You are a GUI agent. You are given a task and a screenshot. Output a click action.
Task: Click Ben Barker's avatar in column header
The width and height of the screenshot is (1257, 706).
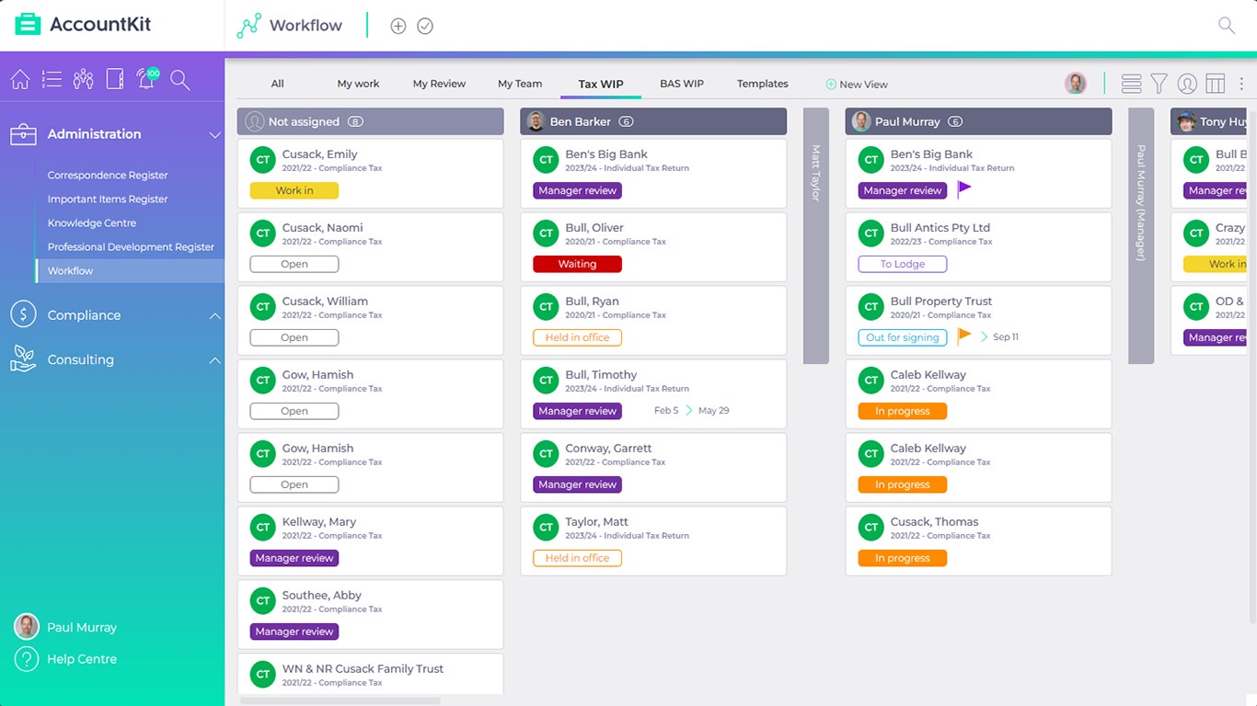pyautogui.click(x=536, y=121)
